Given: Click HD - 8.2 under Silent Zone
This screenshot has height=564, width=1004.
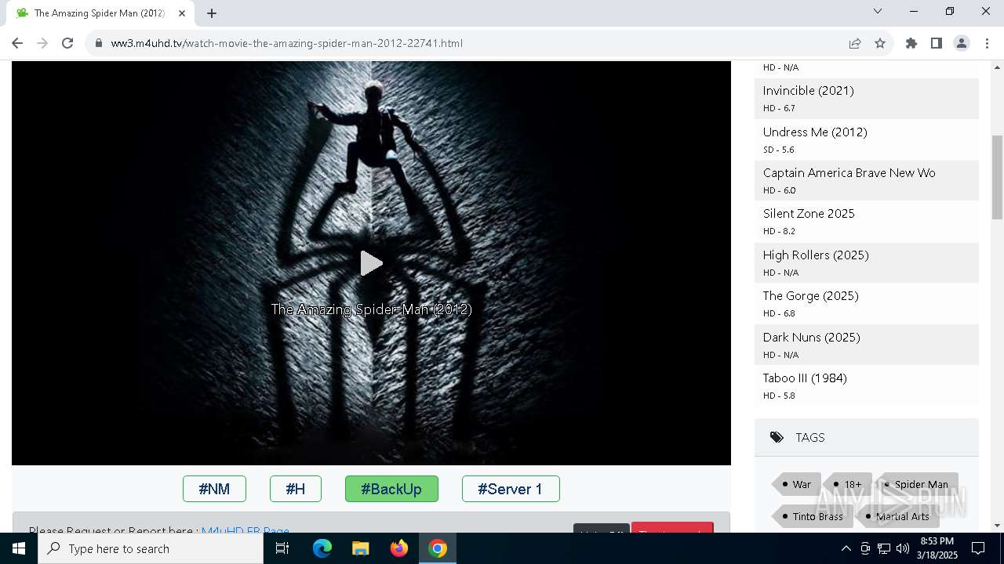Looking at the screenshot, I should pyautogui.click(x=779, y=231).
